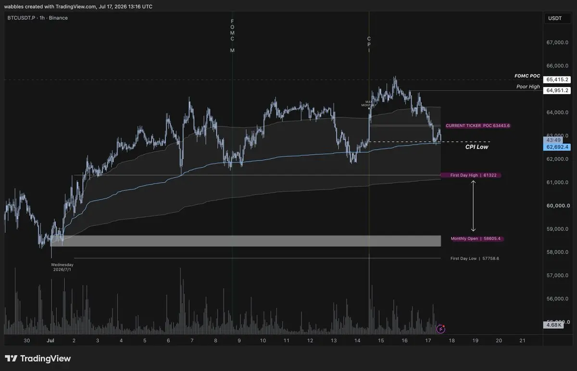Image resolution: width=577 pixels, height=371 pixels.
Task: Click the First Day Low 57758.6 label
Action: pyautogui.click(x=475, y=259)
